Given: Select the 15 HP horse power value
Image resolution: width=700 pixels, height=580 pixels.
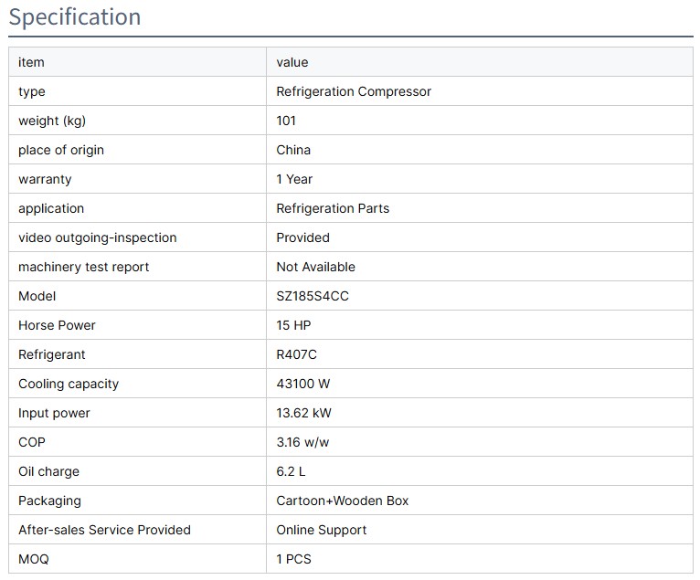Looking at the screenshot, I should pos(293,325).
